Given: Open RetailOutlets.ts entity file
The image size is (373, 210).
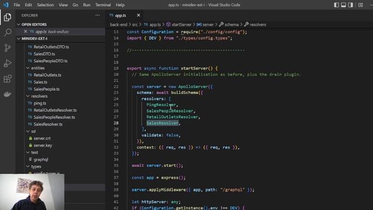Looking at the screenshot, I should pyautogui.click(x=47, y=75).
